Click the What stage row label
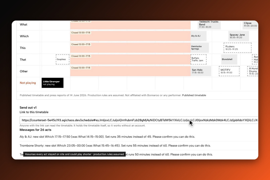Screen dimensions: 270x180 [23, 24]
